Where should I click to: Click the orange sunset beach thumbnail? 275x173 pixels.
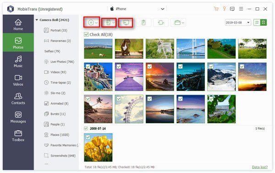point(160,77)
